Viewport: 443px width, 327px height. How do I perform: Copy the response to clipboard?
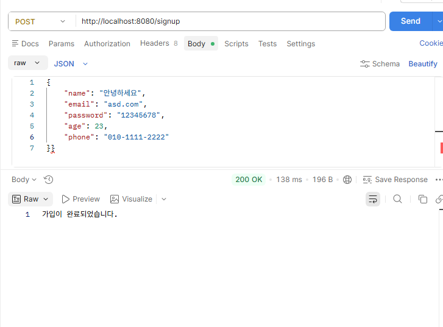(x=423, y=199)
